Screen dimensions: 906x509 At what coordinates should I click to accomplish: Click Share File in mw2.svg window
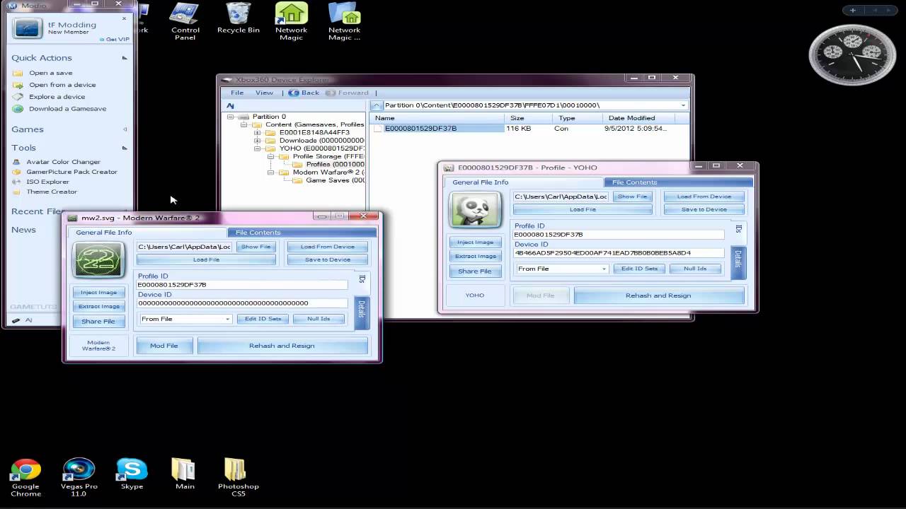[x=98, y=321]
